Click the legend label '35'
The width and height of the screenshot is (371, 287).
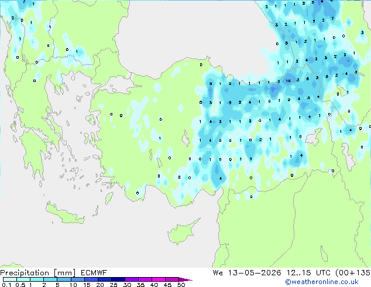click(x=140, y=285)
